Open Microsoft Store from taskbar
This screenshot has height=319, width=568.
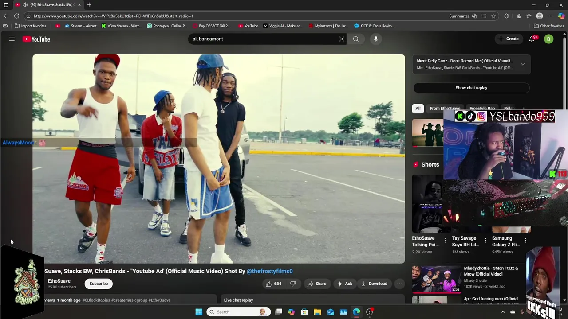(x=304, y=312)
